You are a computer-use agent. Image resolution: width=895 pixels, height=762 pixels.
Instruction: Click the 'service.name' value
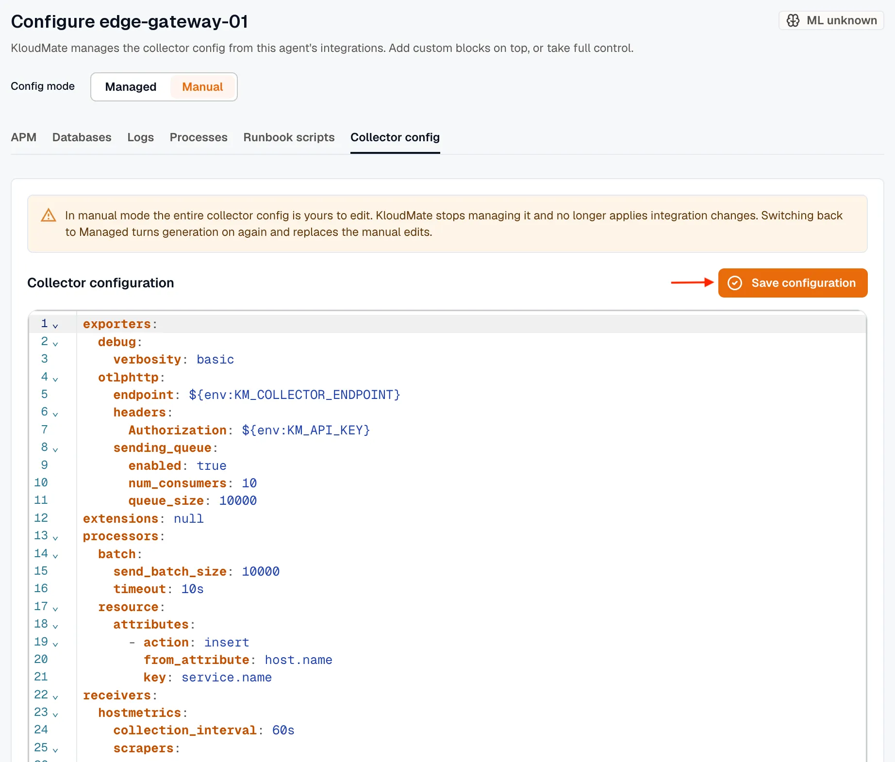tap(227, 677)
